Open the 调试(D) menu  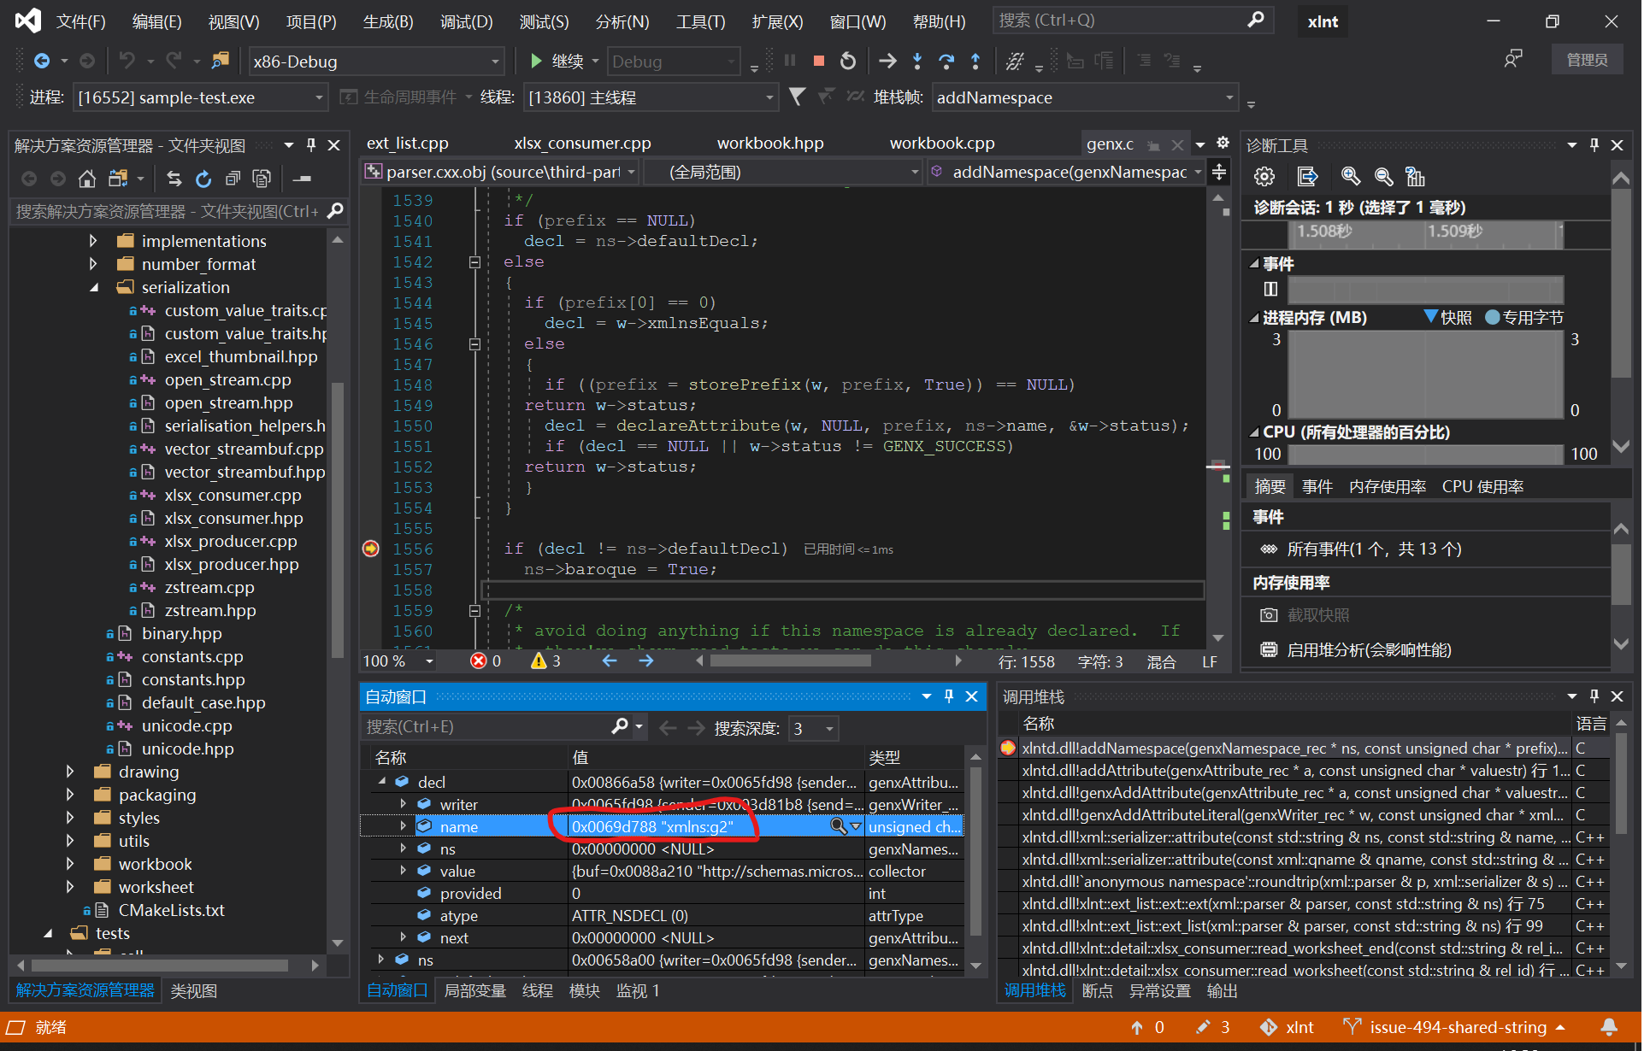[x=466, y=21]
